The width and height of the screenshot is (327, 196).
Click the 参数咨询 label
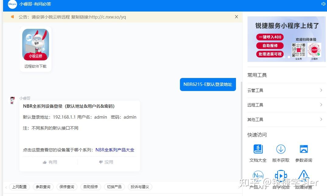pos(304,160)
